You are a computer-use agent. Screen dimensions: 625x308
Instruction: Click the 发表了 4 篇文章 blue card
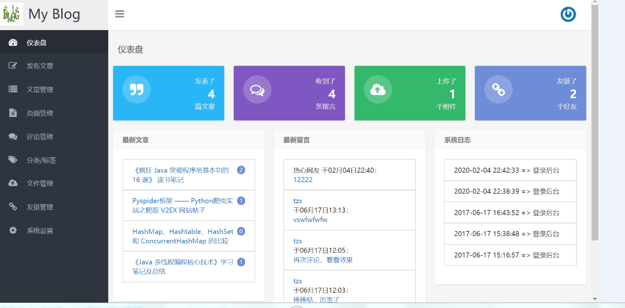(x=168, y=93)
